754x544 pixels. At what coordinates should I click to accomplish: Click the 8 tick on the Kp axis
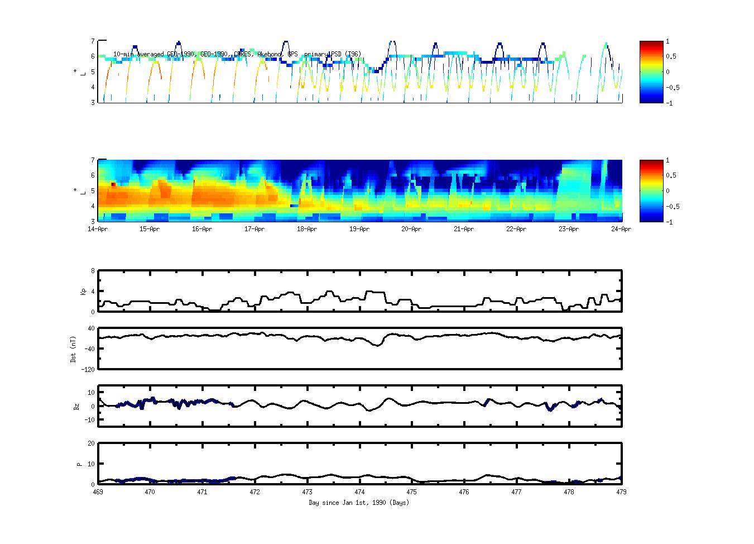(x=93, y=271)
